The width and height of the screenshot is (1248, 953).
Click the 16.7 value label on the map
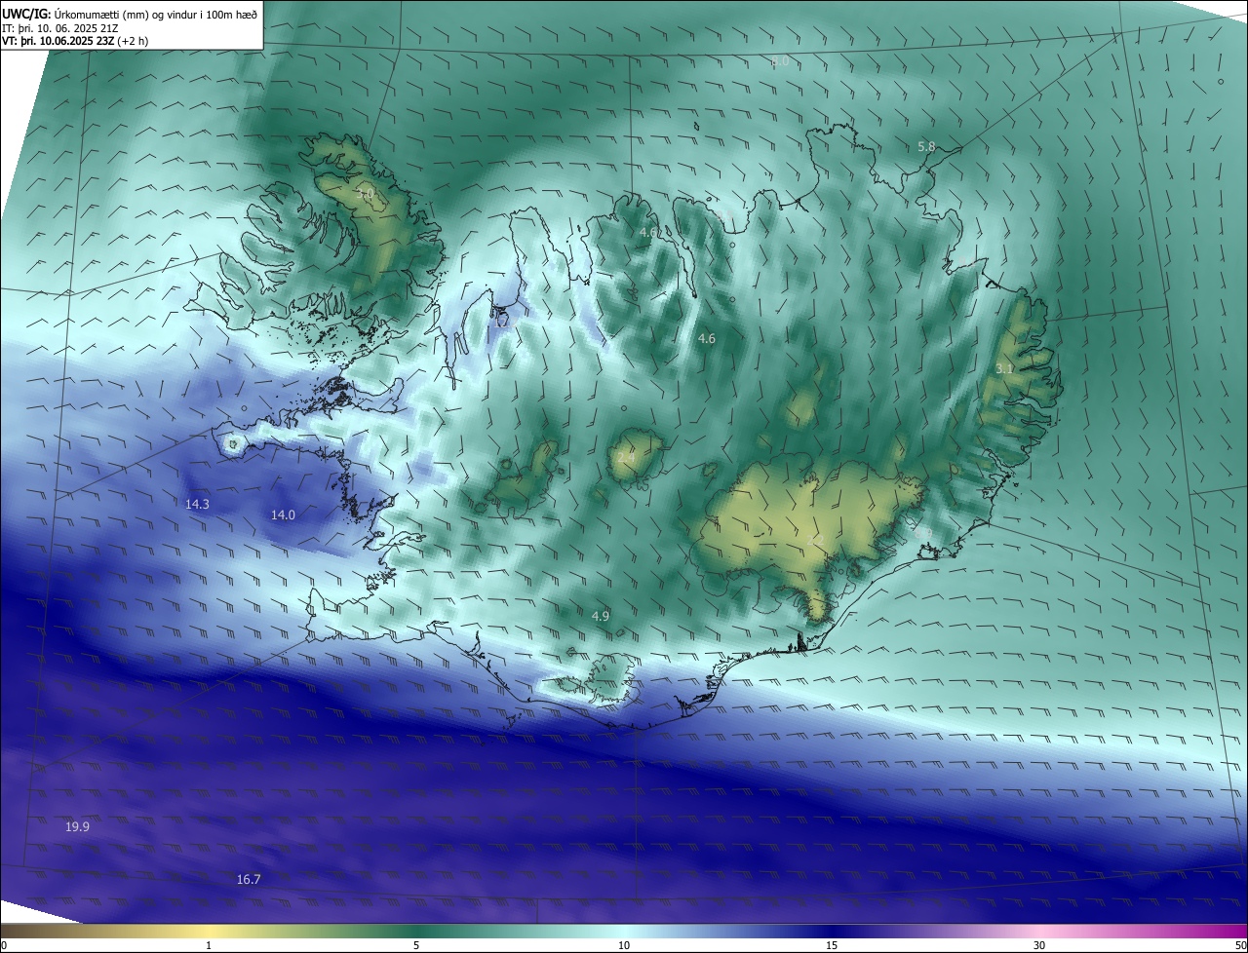pos(249,880)
